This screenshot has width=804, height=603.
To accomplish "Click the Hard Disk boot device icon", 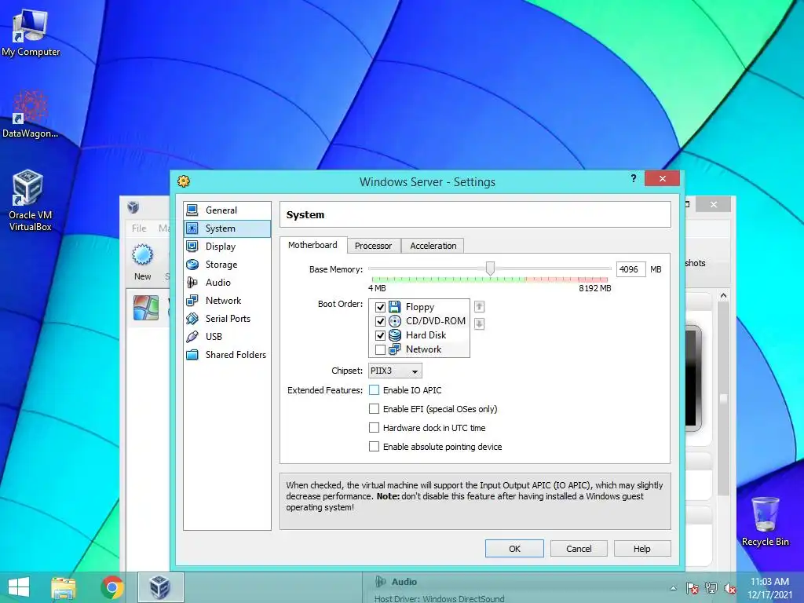I will point(394,335).
